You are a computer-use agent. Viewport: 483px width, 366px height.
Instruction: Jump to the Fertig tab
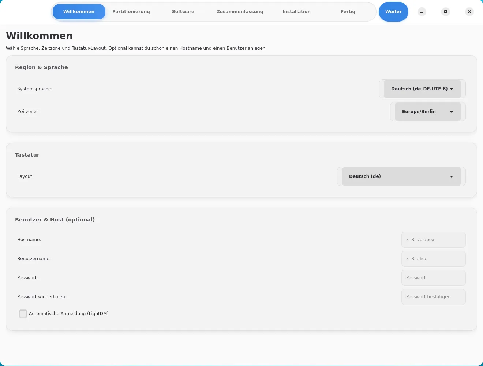point(348,12)
